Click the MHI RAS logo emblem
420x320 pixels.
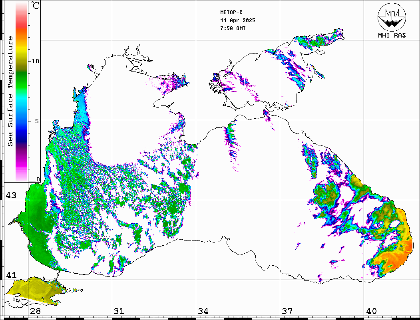[x=392, y=17]
